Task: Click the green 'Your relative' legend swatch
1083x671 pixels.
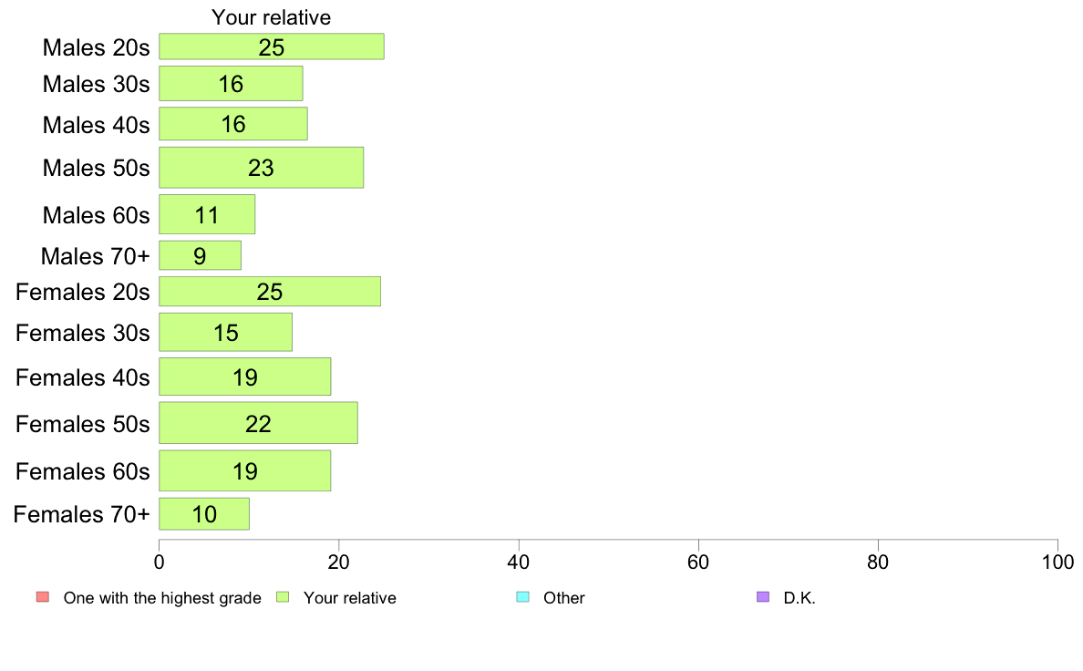Action: [283, 597]
